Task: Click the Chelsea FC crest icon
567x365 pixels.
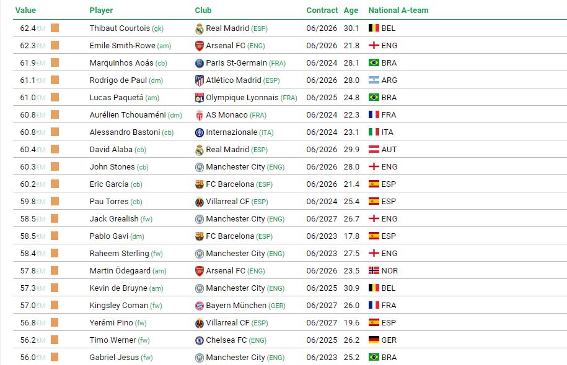Action: point(200,340)
